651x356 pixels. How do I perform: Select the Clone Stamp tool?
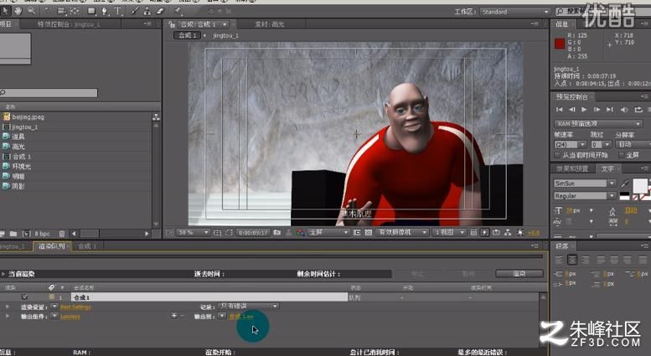(x=147, y=11)
